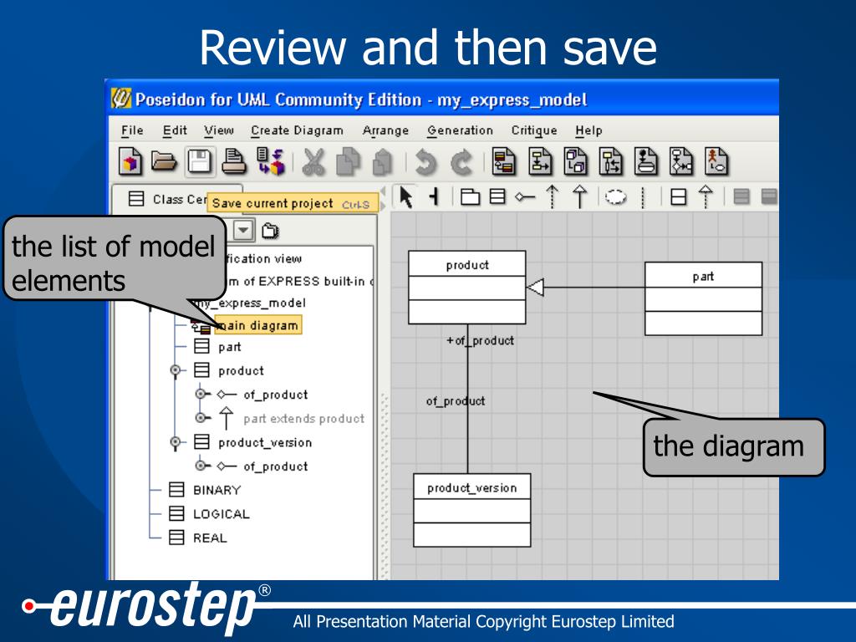
Task: Pick the Class tool in diagram toolbar
Action: point(497,196)
